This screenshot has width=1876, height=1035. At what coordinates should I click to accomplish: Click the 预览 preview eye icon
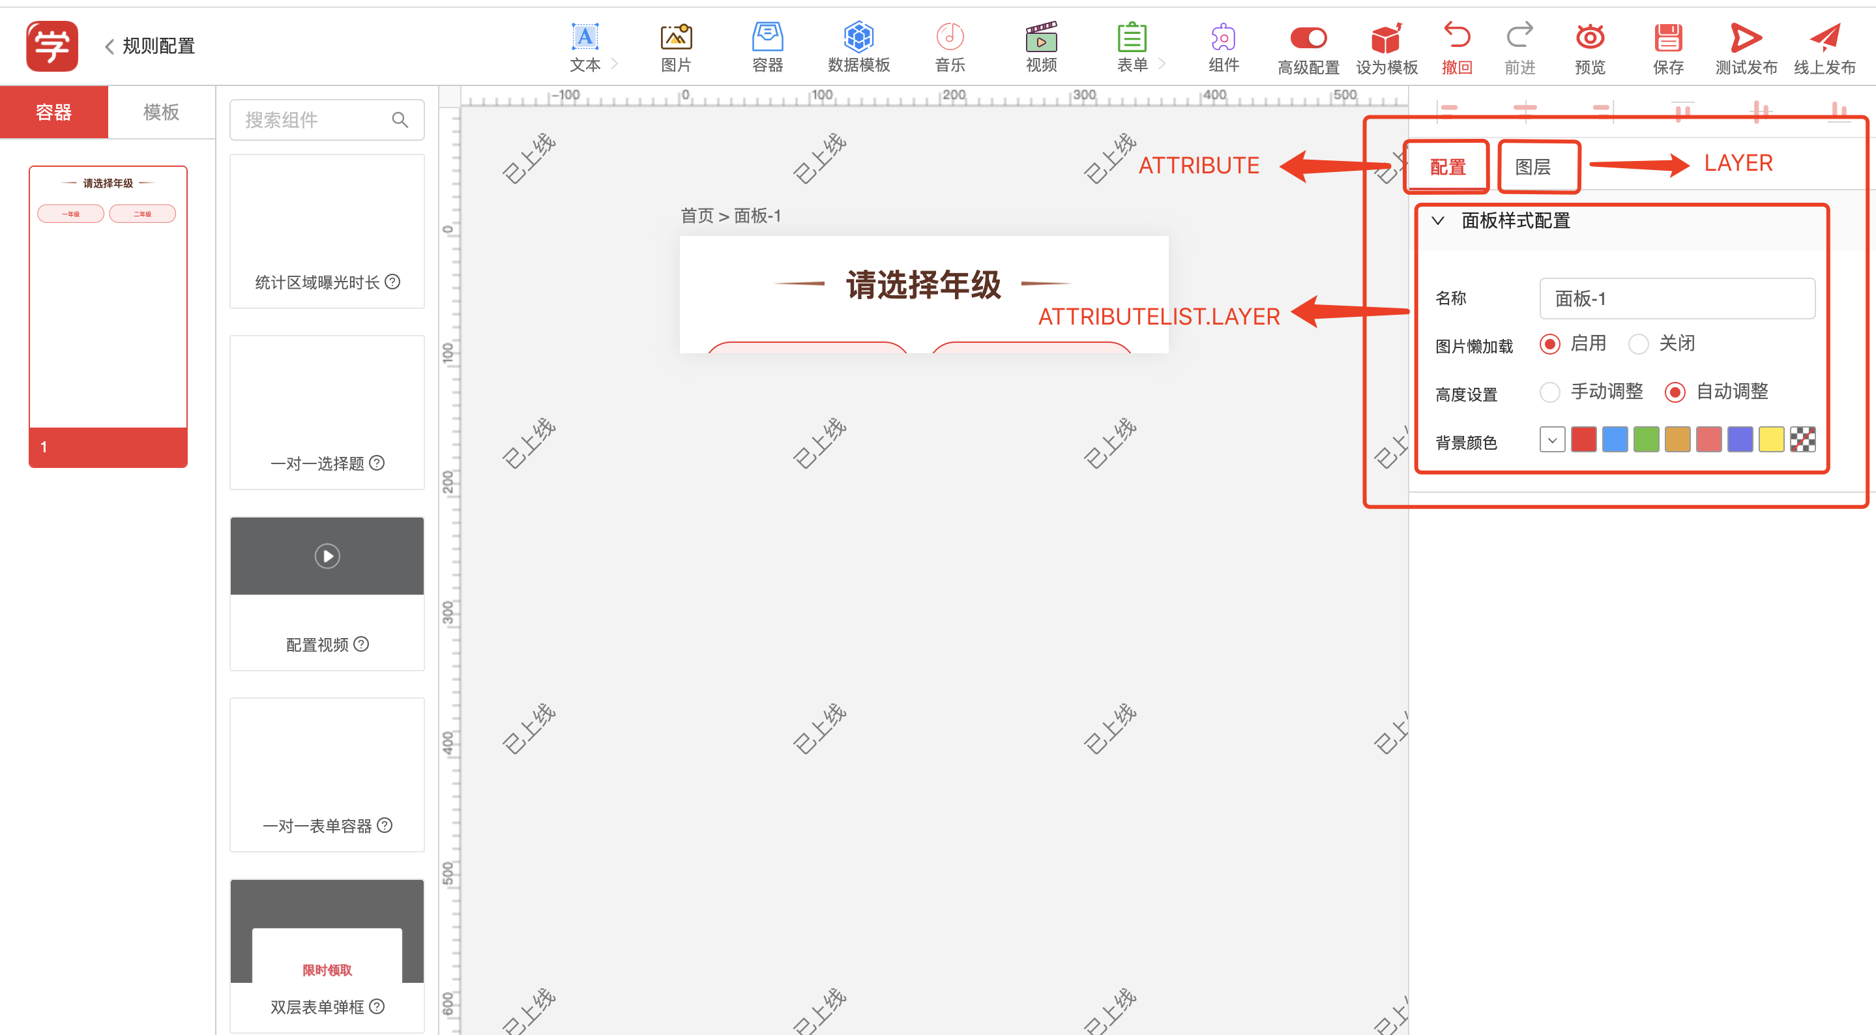(x=1589, y=36)
